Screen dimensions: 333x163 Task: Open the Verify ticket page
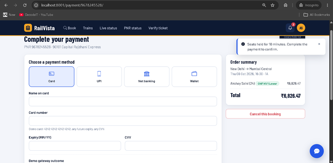[x=158, y=28]
